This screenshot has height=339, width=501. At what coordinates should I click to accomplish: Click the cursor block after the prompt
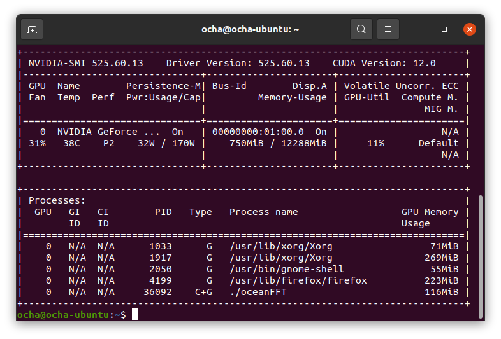tap(134, 315)
